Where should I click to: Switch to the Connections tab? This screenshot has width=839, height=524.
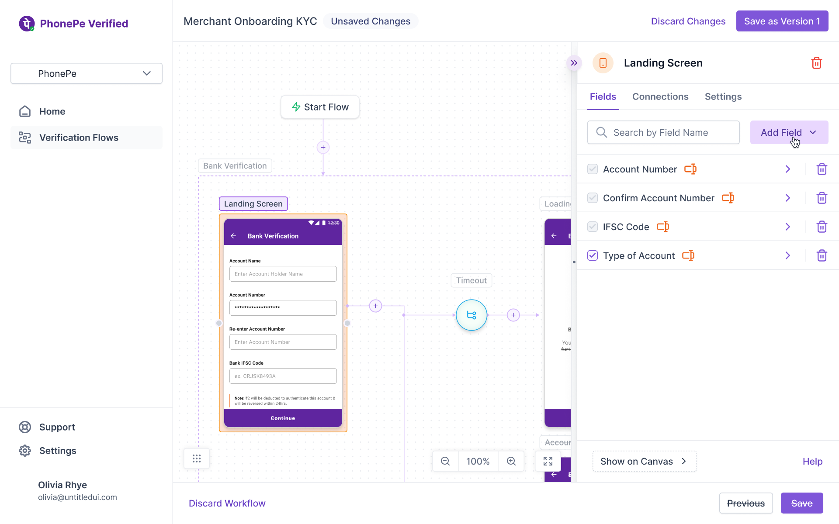(660, 97)
